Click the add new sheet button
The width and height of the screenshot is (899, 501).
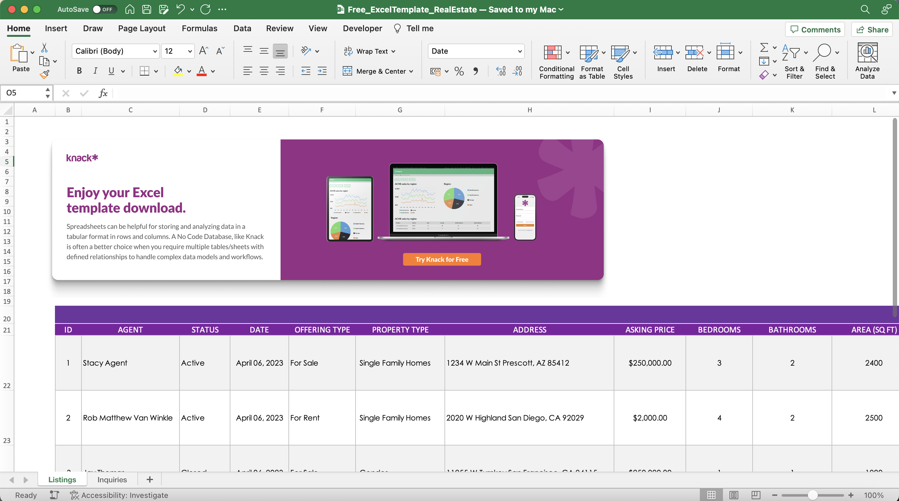click(x=150, y=479)
